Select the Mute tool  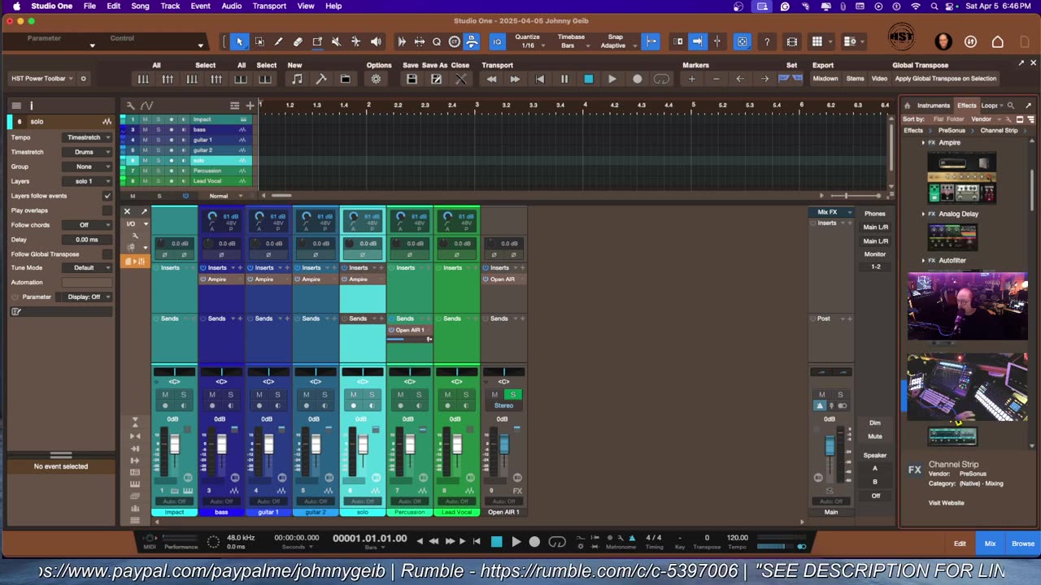(x=337, y=41)
